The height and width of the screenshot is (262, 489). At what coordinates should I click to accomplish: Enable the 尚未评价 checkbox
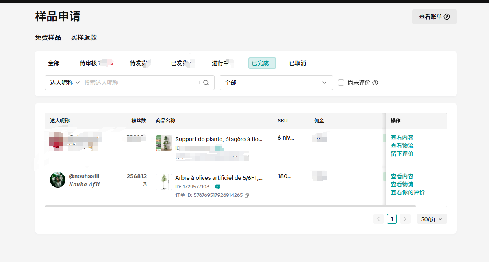click(341, 83)
